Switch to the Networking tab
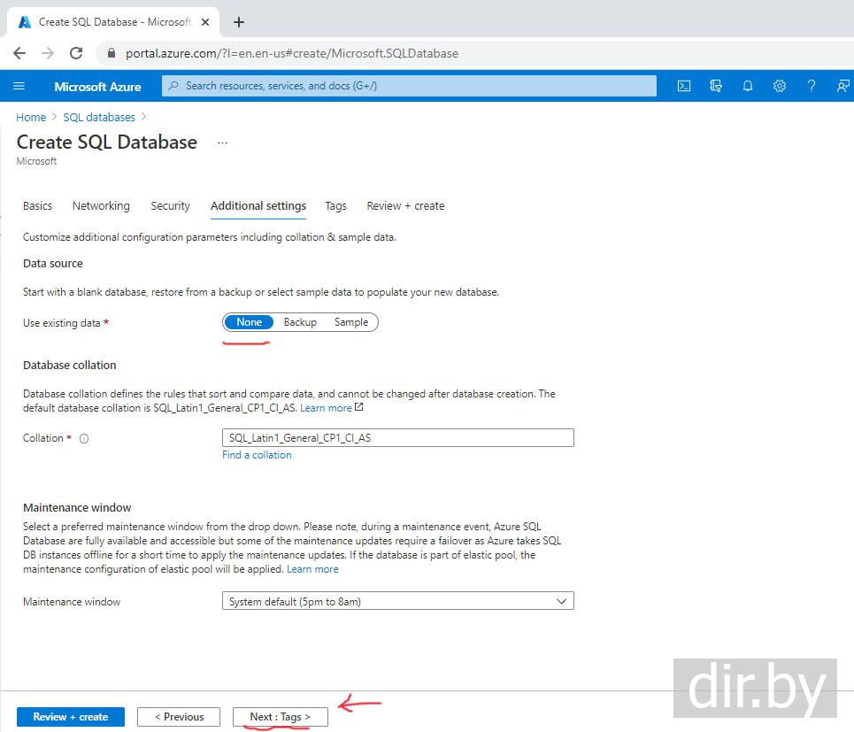This screenshot has width=854, height=732. click(x=101, y=206)
